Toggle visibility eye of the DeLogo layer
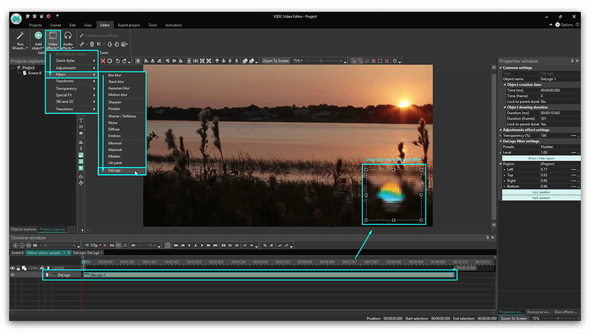 [12, 275]
